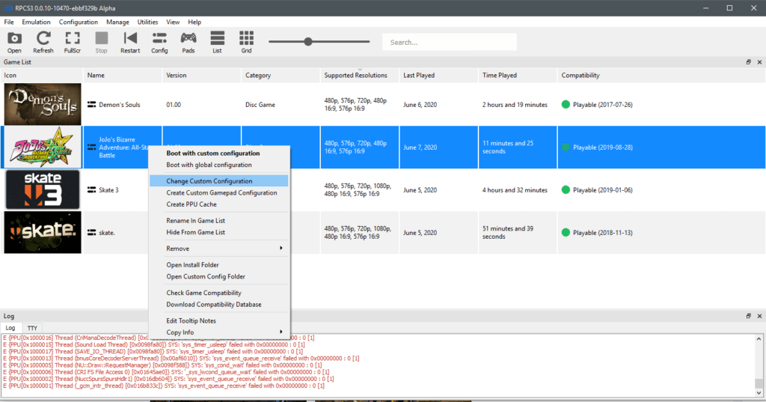Open Pads controller settings
Screen dimensions: 766x402
pyautogui.click(x=188, y=42)
